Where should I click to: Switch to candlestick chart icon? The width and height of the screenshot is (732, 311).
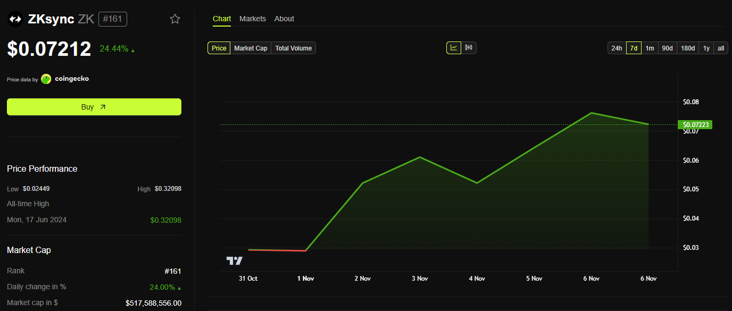[x=468, y=47]
